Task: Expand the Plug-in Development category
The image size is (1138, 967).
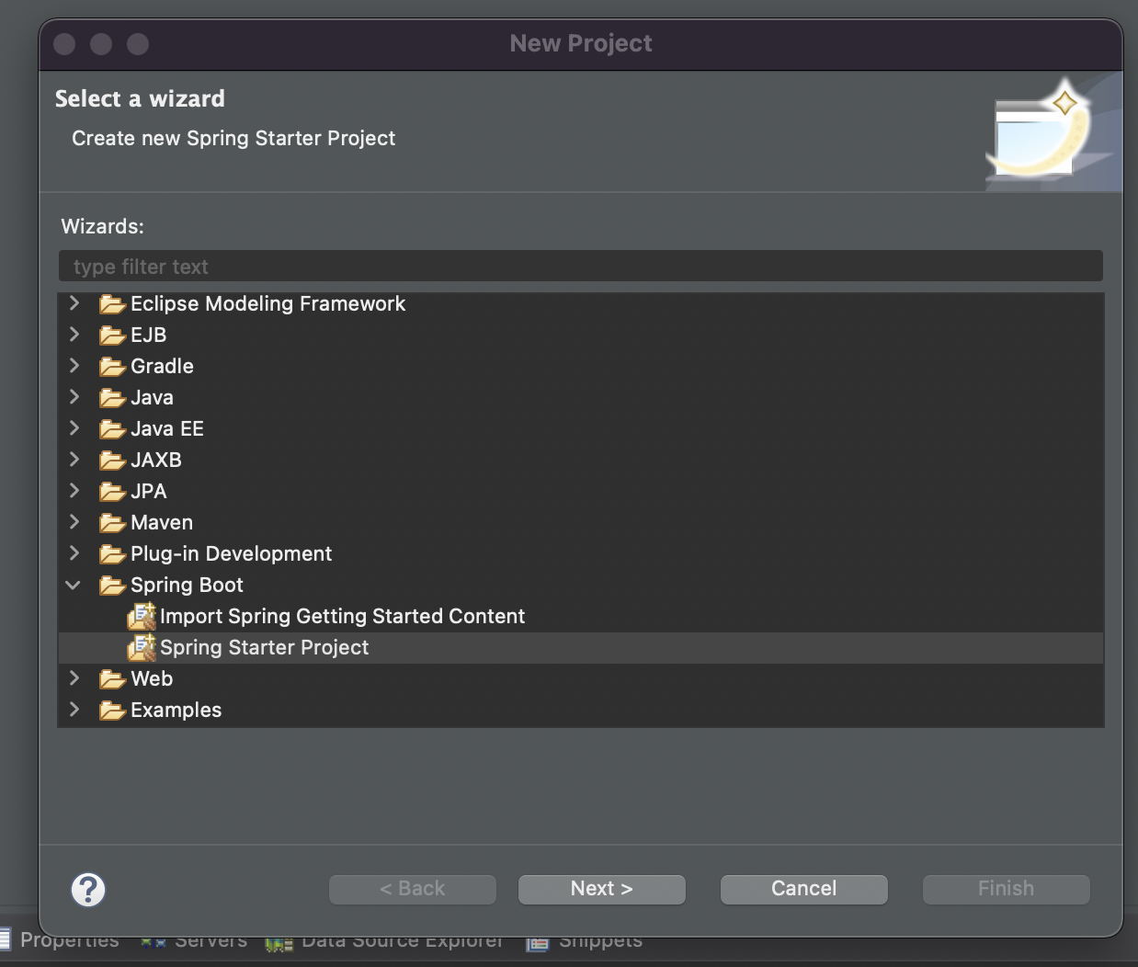Action: click(x=74, y=552)
